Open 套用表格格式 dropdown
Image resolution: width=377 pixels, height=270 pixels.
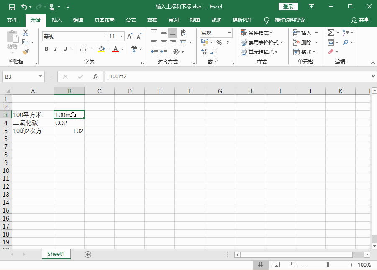coord(262,42)
